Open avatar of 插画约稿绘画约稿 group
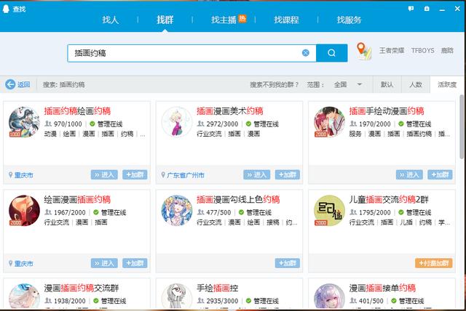Image resolution: width=466 pixels, height=311 pixels. click(24, 122)
